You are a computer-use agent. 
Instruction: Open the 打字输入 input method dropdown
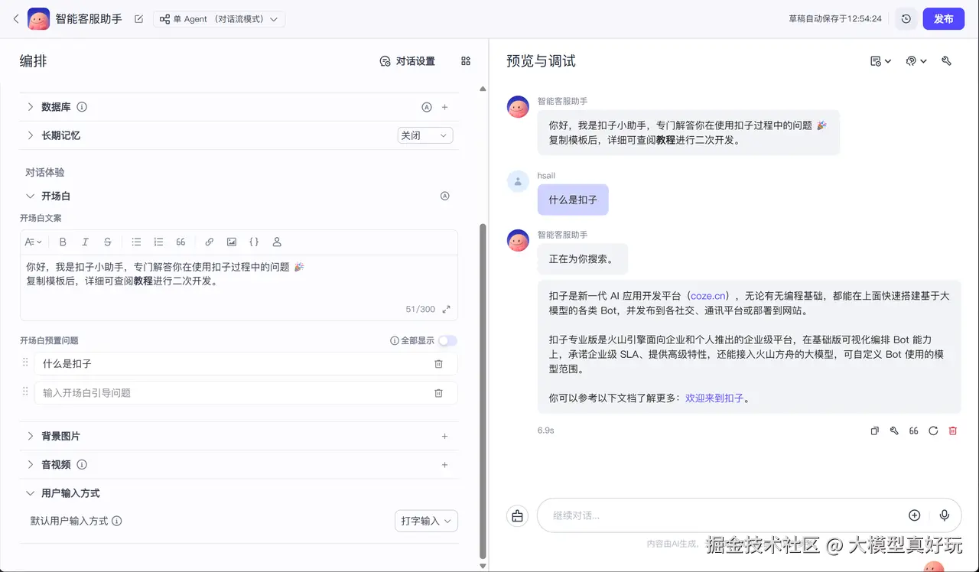(x=426, y=521)
